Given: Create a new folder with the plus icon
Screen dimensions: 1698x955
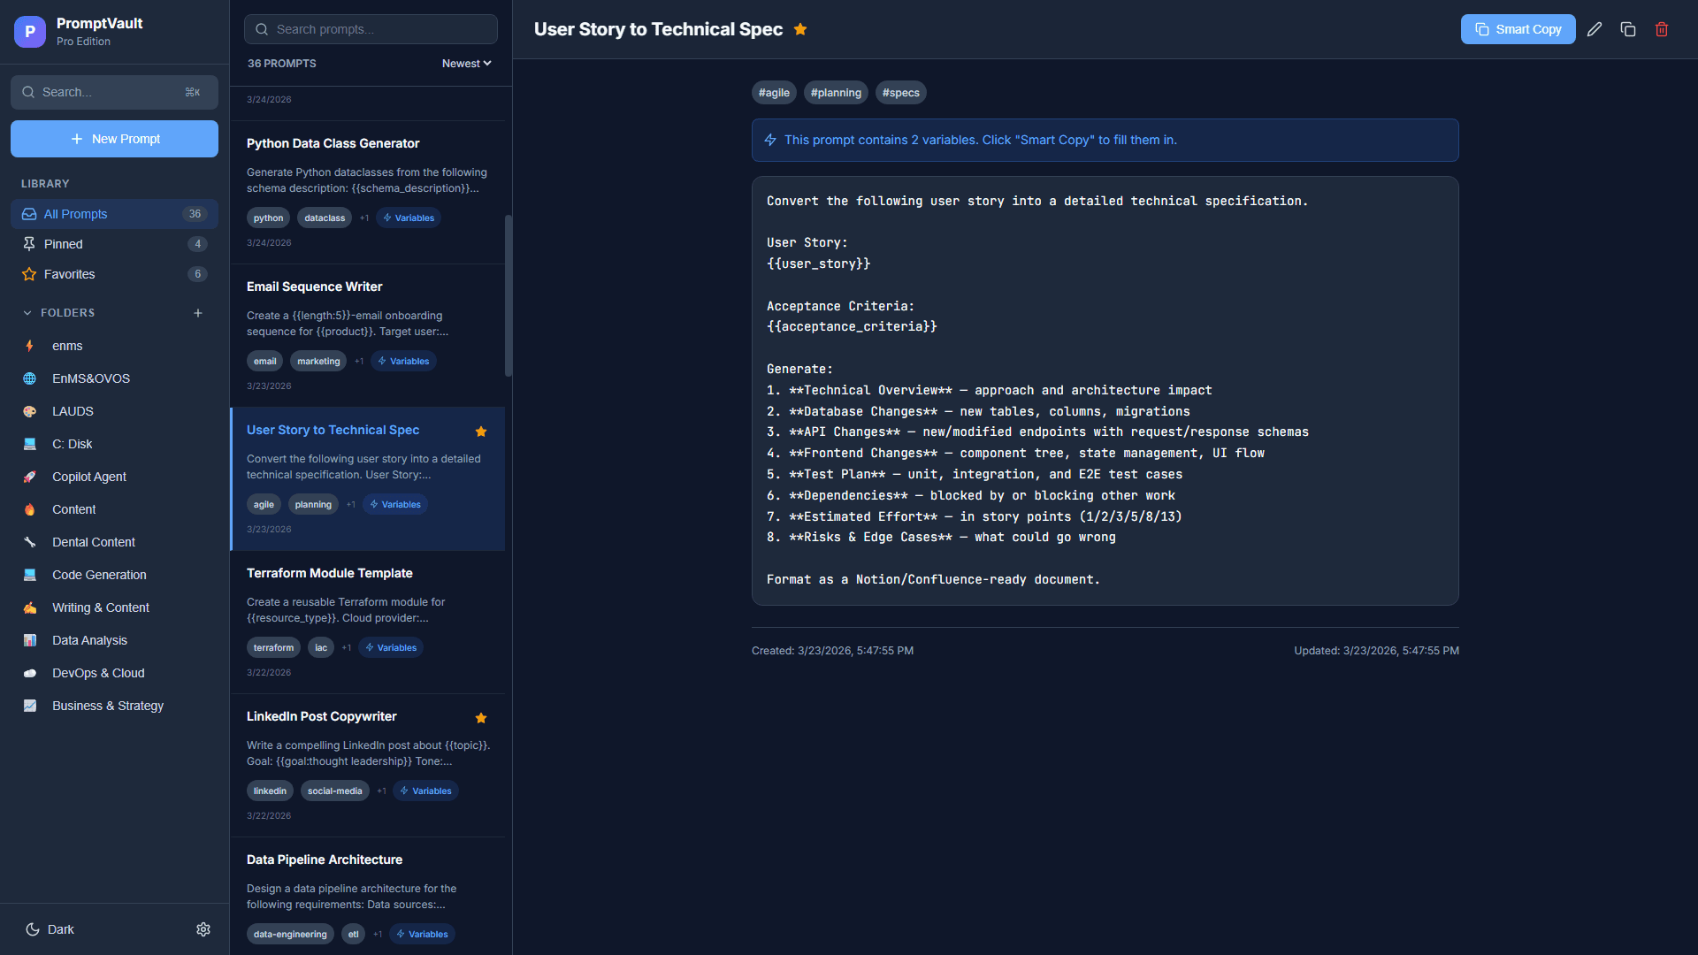Looking at the screenshot, I should tap(198, 312).
